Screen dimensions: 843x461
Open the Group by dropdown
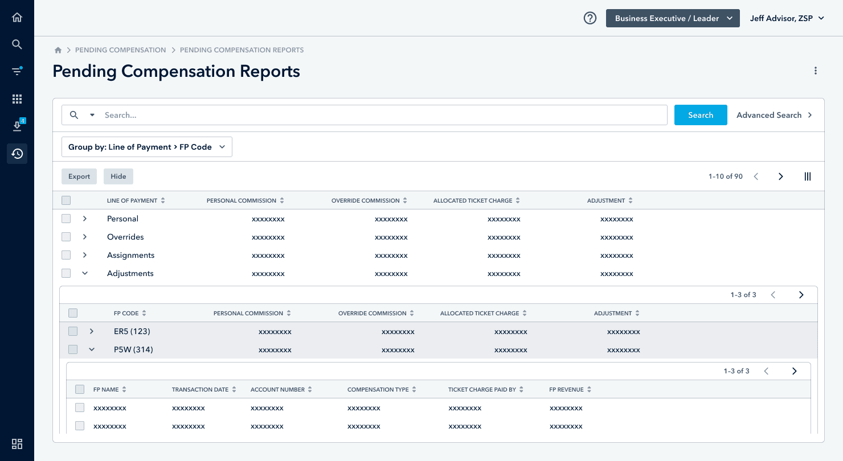click(147, 147)
